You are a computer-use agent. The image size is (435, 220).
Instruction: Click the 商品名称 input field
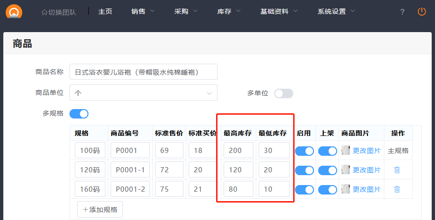click(x=143, y=72)
